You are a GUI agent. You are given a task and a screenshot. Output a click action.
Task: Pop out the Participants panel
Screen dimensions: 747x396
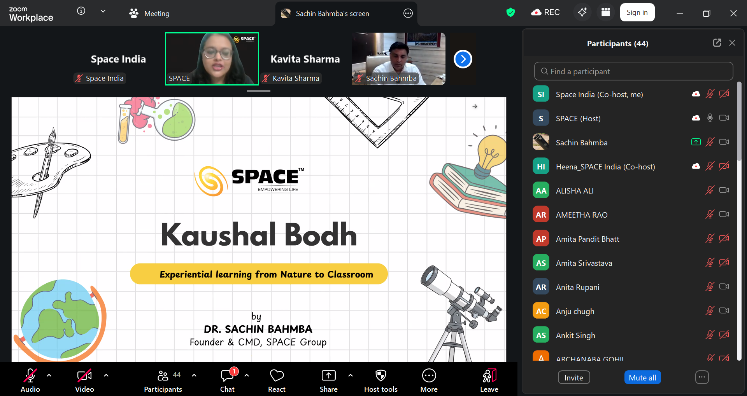click(x=717, y=43)
